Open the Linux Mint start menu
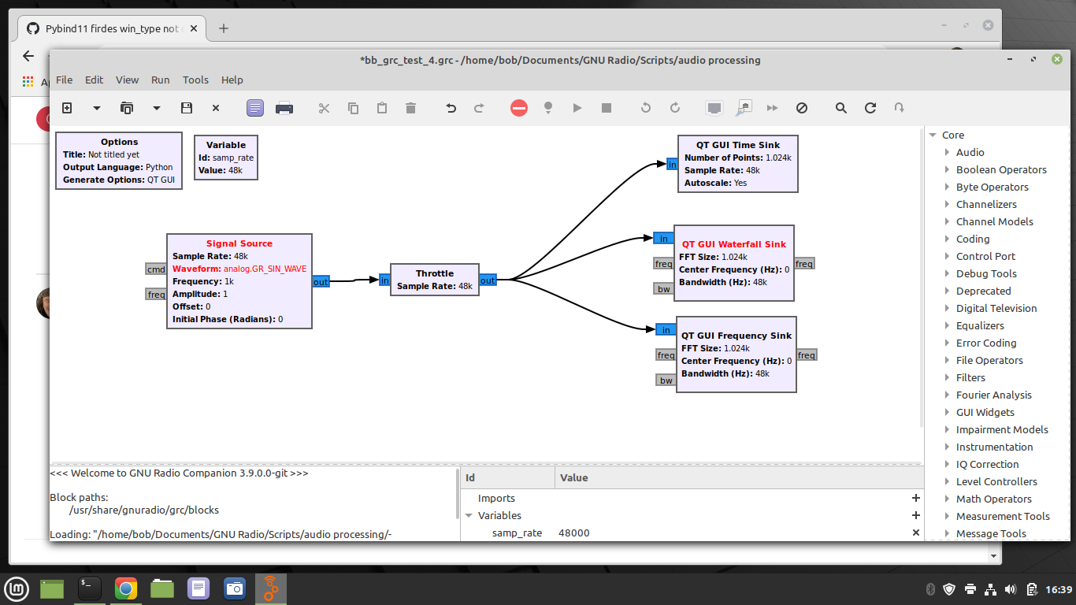 coord(17,588)
